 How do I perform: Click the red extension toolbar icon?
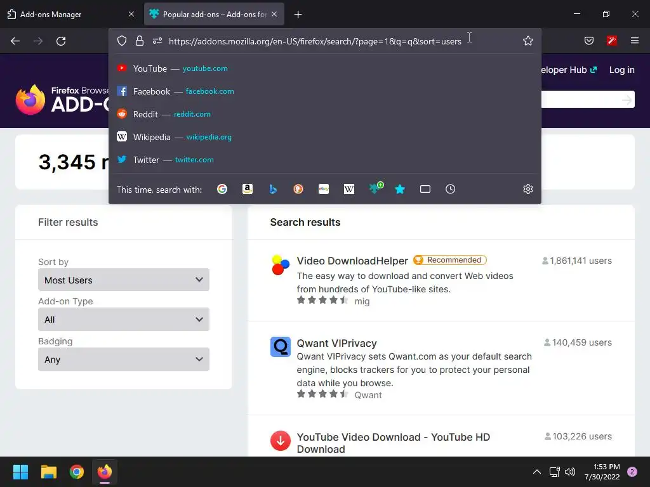pos(611,41)
